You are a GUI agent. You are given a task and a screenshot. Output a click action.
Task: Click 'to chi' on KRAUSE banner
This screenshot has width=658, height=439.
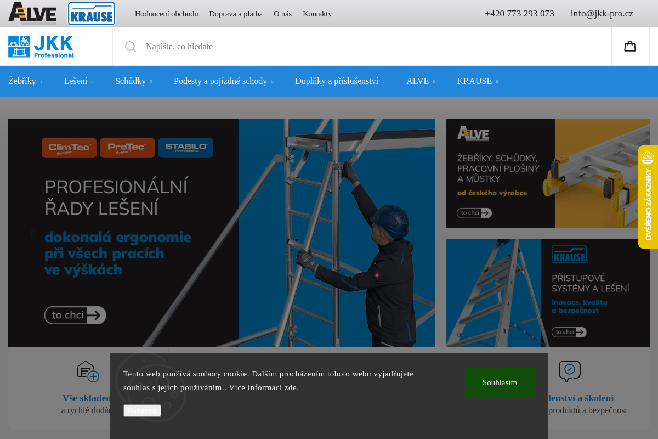pyautogui.click(x=569, y=332)
